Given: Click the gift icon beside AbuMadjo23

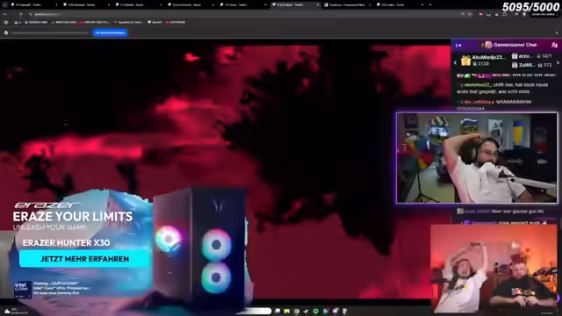Looking at the screenshot, I should pyautogui.click(x=465, y=61).
